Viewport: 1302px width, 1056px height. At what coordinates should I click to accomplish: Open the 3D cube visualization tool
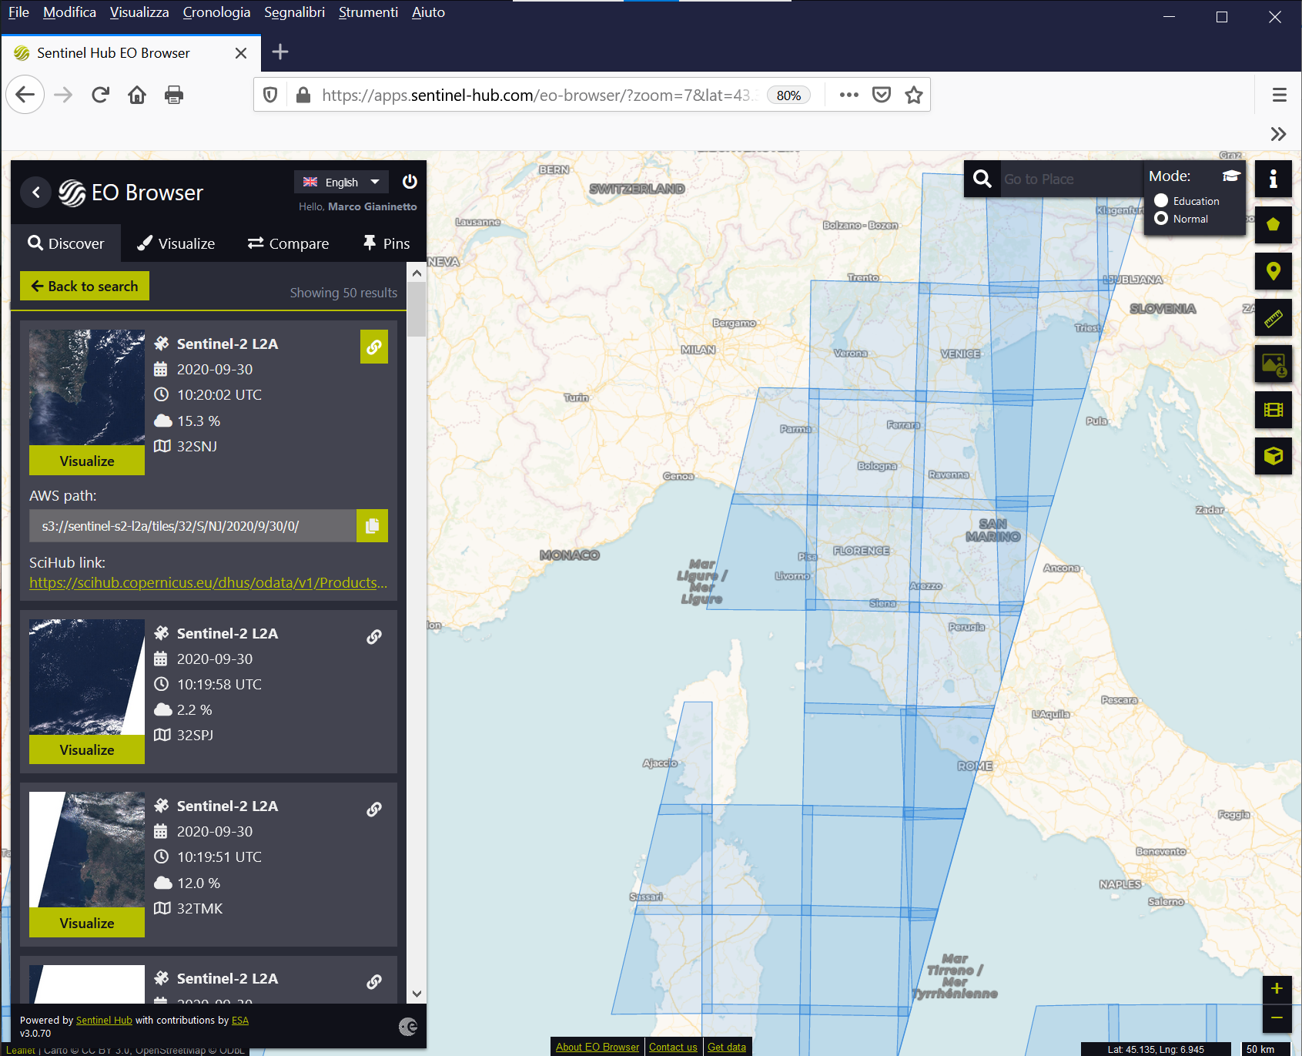1274,456
